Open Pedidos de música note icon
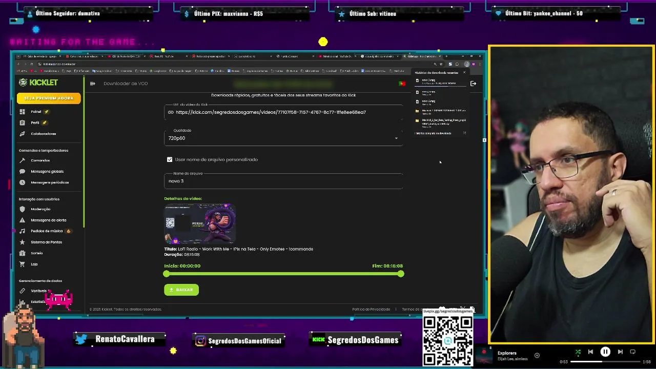The image size is (656, 369). (22, 231)
